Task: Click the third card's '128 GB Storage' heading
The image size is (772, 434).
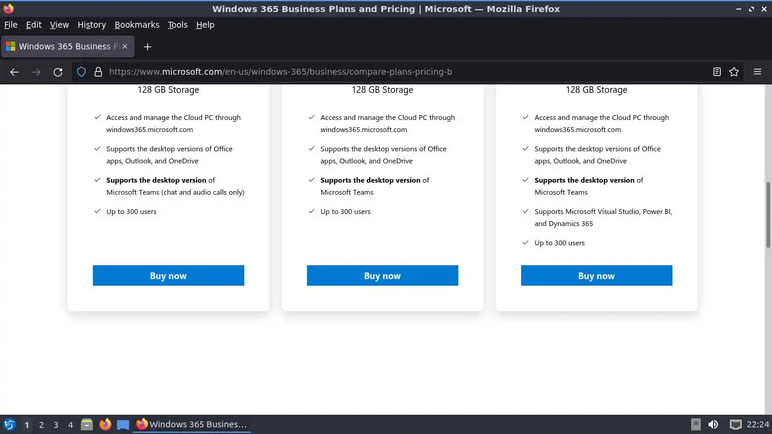Action: (596, 90)
